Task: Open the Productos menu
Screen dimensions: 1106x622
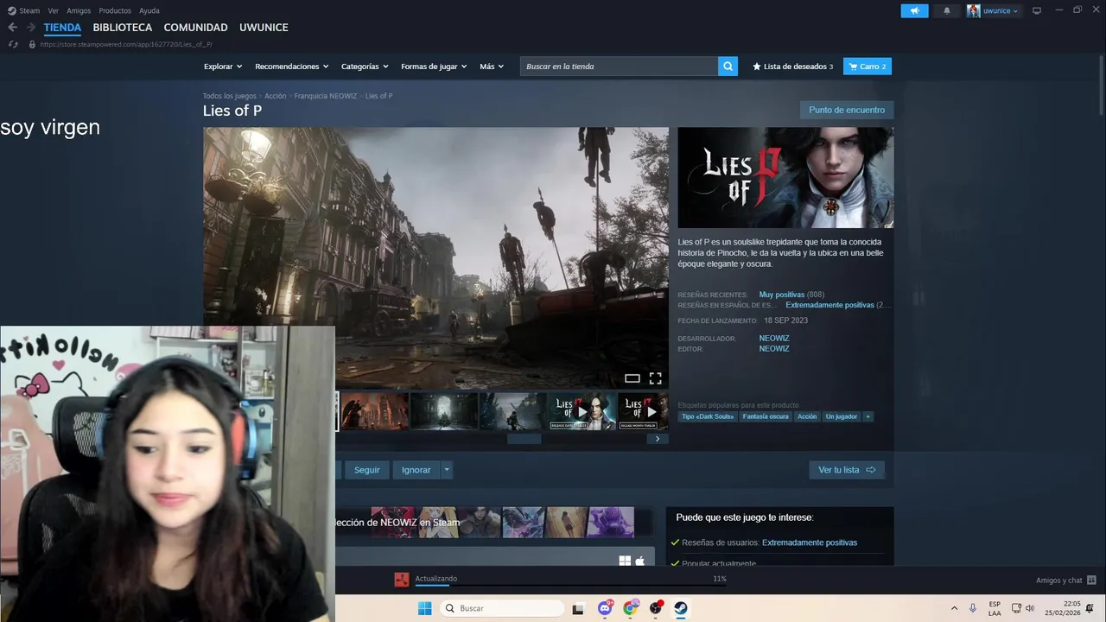Action: pyautogui.click(x=115, y=10)
